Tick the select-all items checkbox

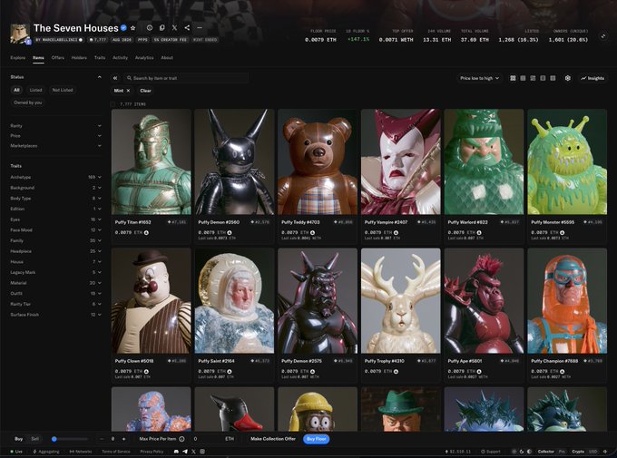[113, 104]
